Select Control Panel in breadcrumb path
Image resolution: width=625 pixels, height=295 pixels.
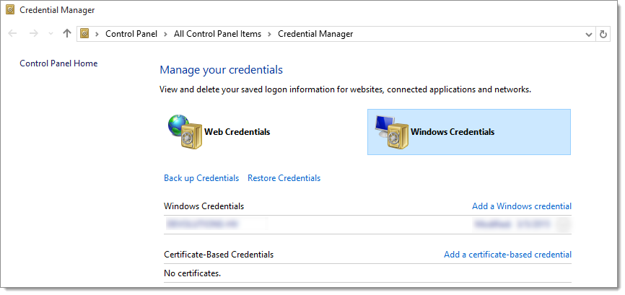coord(131,34)
